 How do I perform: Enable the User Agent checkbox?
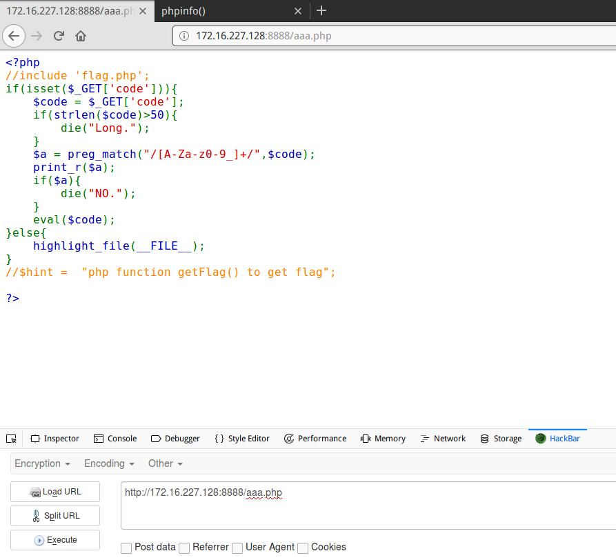pyautogui.click(x=237, y=548)
